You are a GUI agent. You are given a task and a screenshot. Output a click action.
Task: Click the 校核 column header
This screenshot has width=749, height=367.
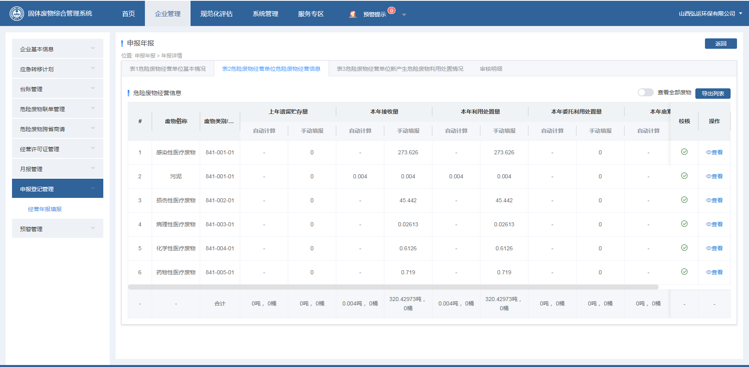[684, 121]
